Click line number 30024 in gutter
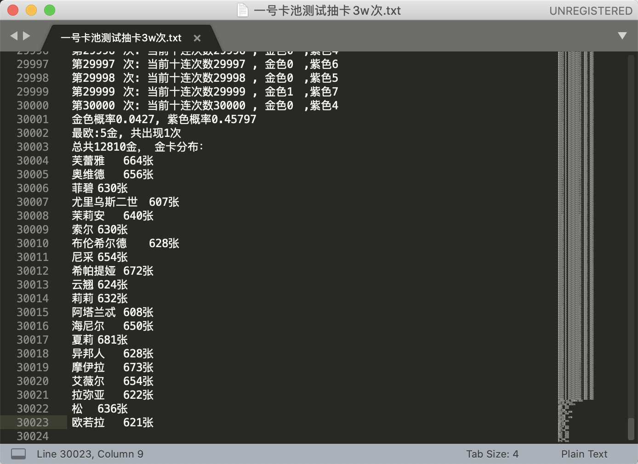638x464 pixels. click(x=33, y=436)
